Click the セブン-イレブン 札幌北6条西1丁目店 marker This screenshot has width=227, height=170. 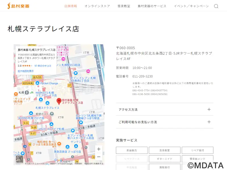[x=75, y=73]
